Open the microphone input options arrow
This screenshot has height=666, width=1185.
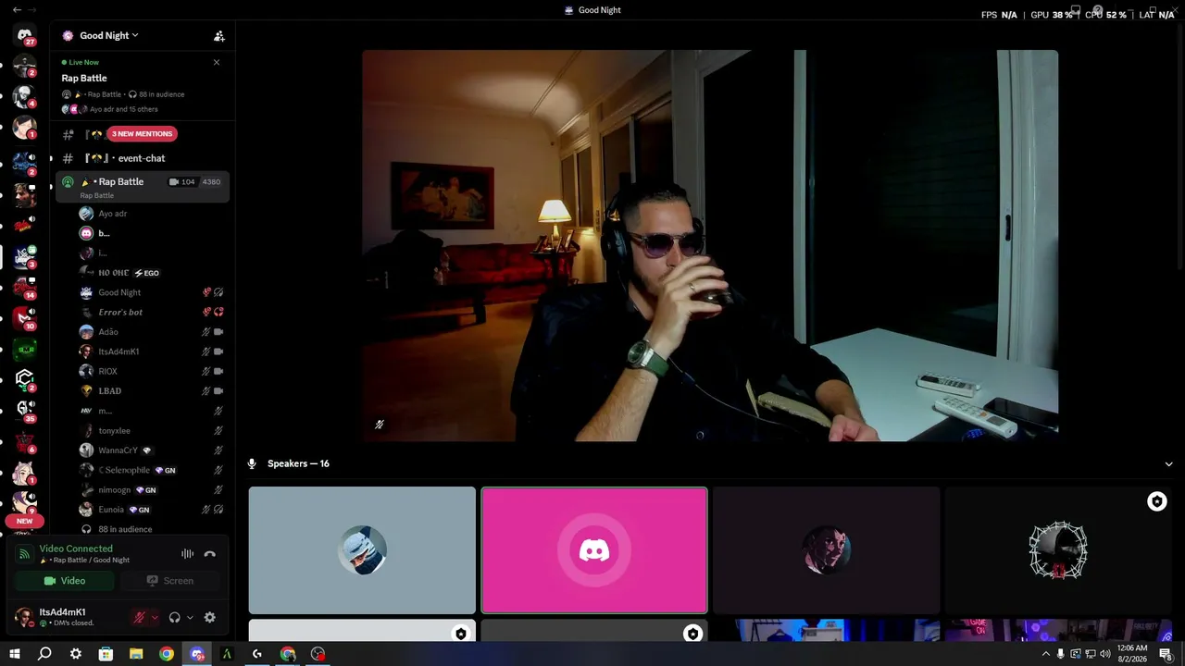(155, 618)
